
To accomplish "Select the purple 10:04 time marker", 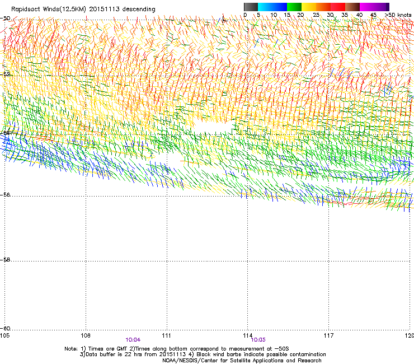I will pos(133,340).
